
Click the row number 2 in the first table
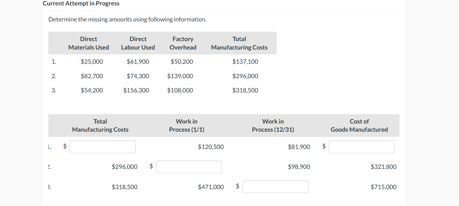point(54,76)
